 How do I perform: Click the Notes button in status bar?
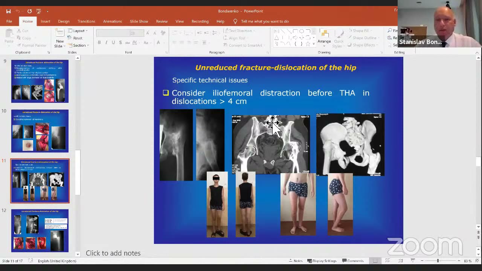(296, 261)
